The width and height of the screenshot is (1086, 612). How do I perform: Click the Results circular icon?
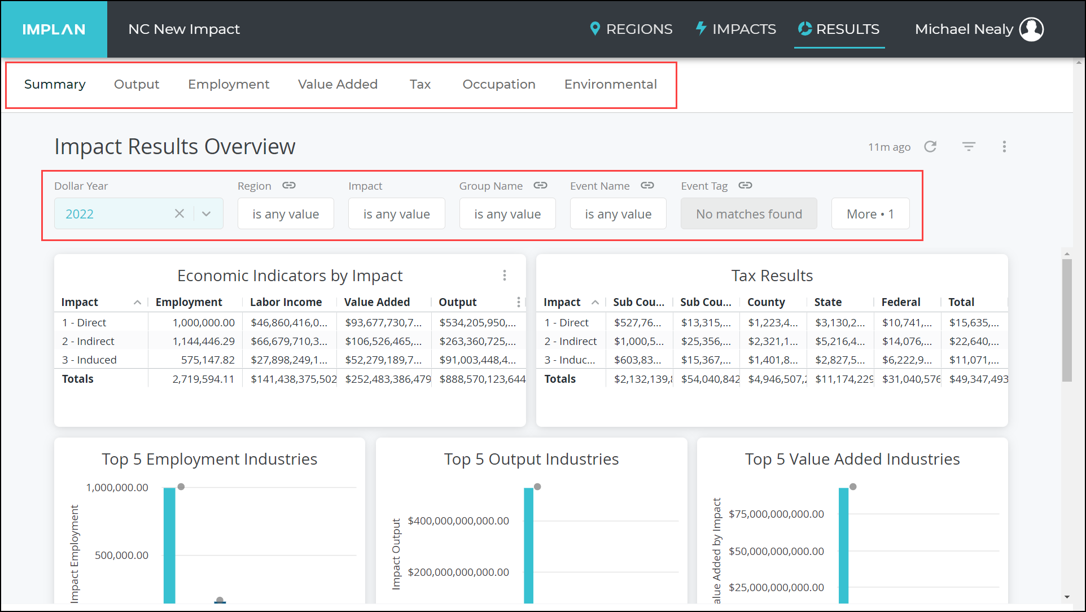pos(804,29)
